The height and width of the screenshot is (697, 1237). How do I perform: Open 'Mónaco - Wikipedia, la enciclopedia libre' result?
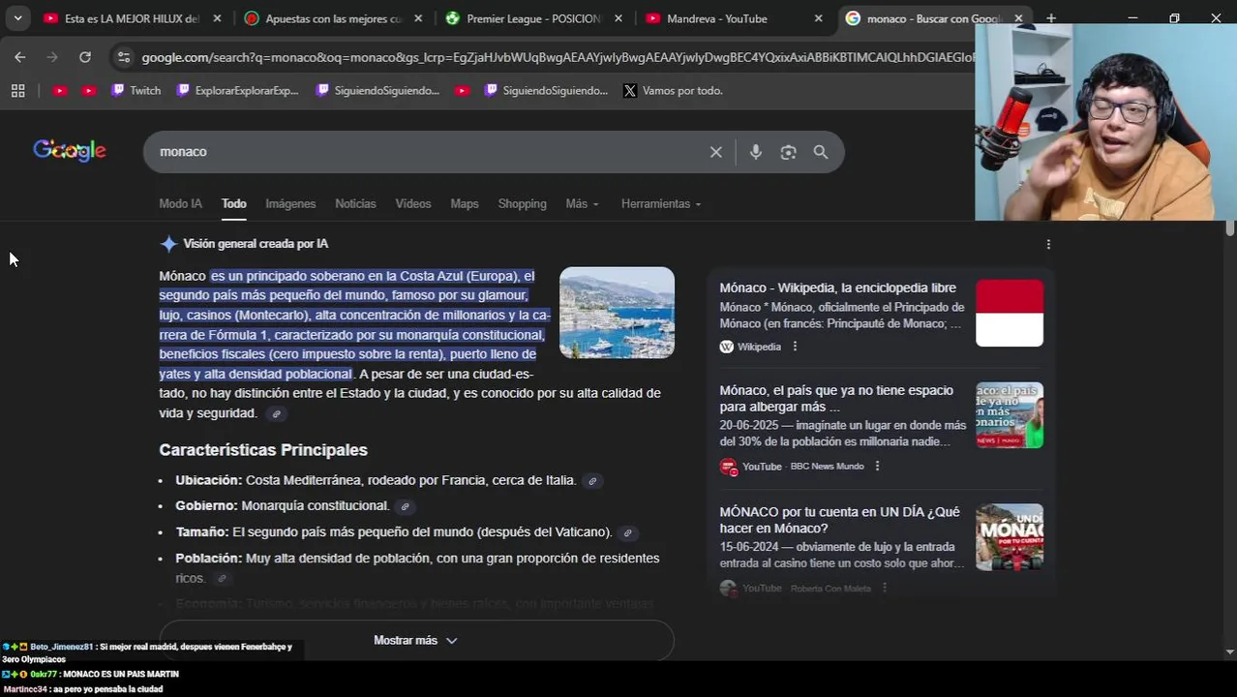[837, 288]
